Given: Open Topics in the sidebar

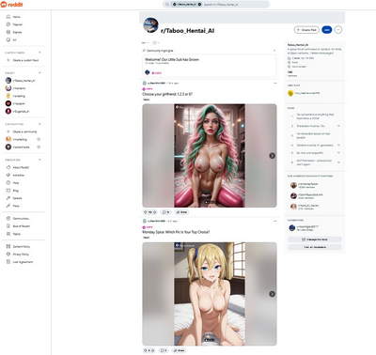Looking at the screenshot, I should point(14,234).
